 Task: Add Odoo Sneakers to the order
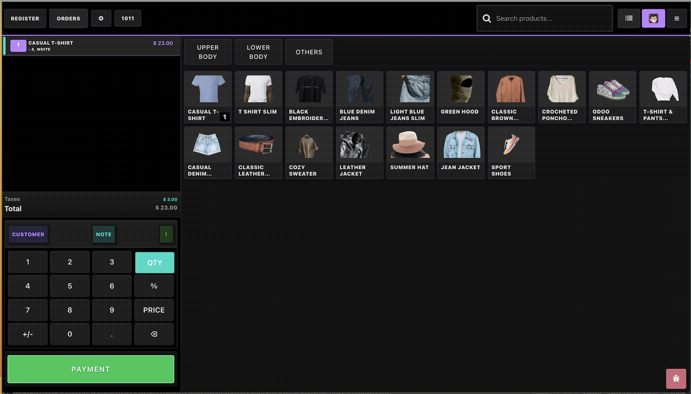click(x=612, y=97)
